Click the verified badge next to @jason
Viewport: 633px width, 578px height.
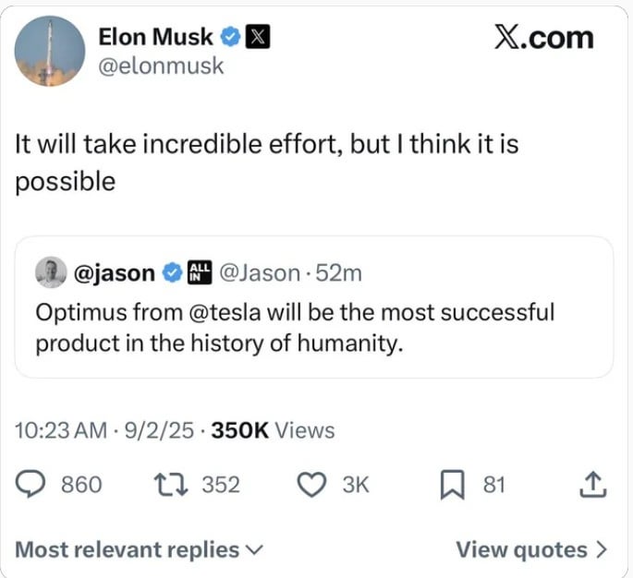tap(172, 272)
